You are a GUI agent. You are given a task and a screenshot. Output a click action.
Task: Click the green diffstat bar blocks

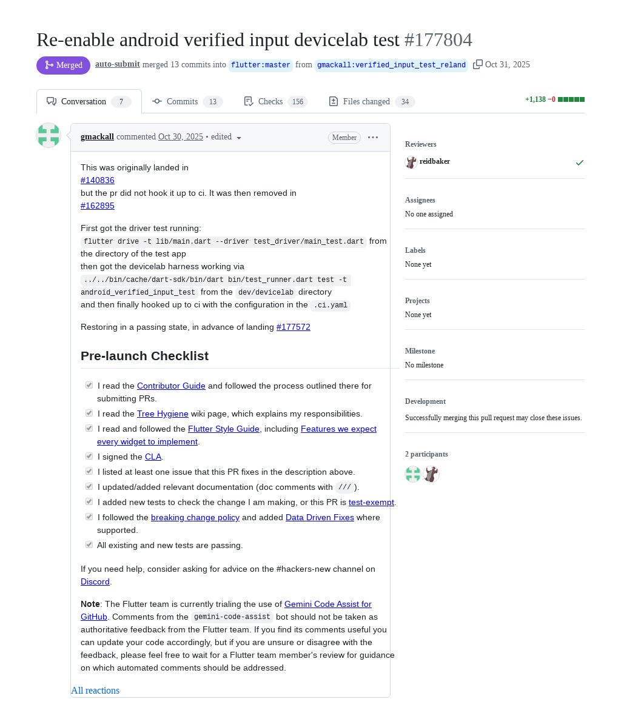(x=571, y=99)
